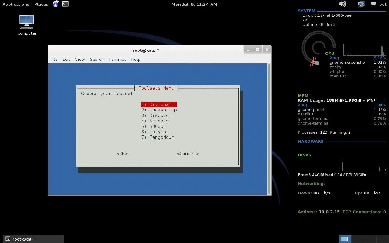Screen dimensions: 389x243
Task: Switch to second workspace in pager
Action: [x=357, y=239]
